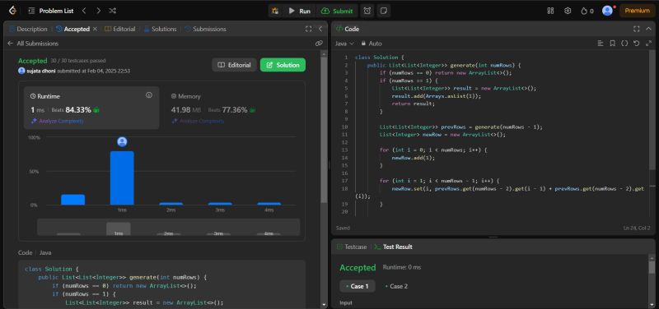The height and width of the screenshot is (309, 659).
Task: Open the layout grid icon
Action: pyautogui.click(x=550, y=11)
